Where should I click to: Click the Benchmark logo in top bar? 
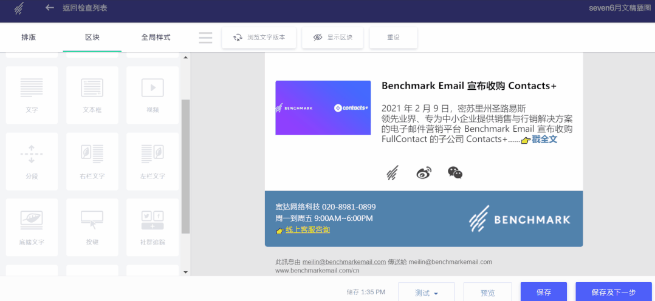click(19, 8)
